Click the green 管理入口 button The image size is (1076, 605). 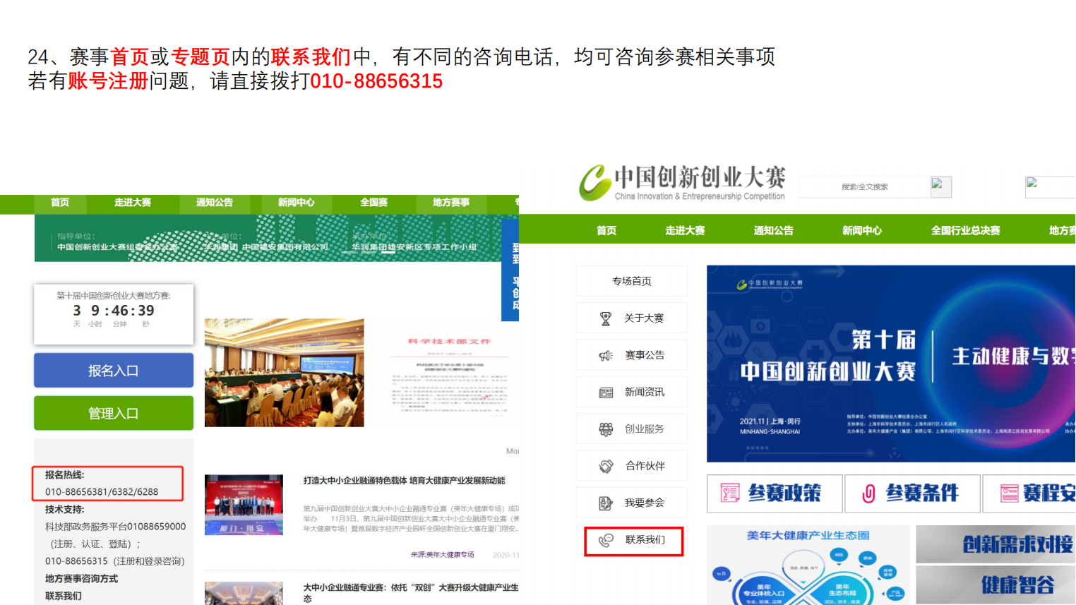click(114, 413)
